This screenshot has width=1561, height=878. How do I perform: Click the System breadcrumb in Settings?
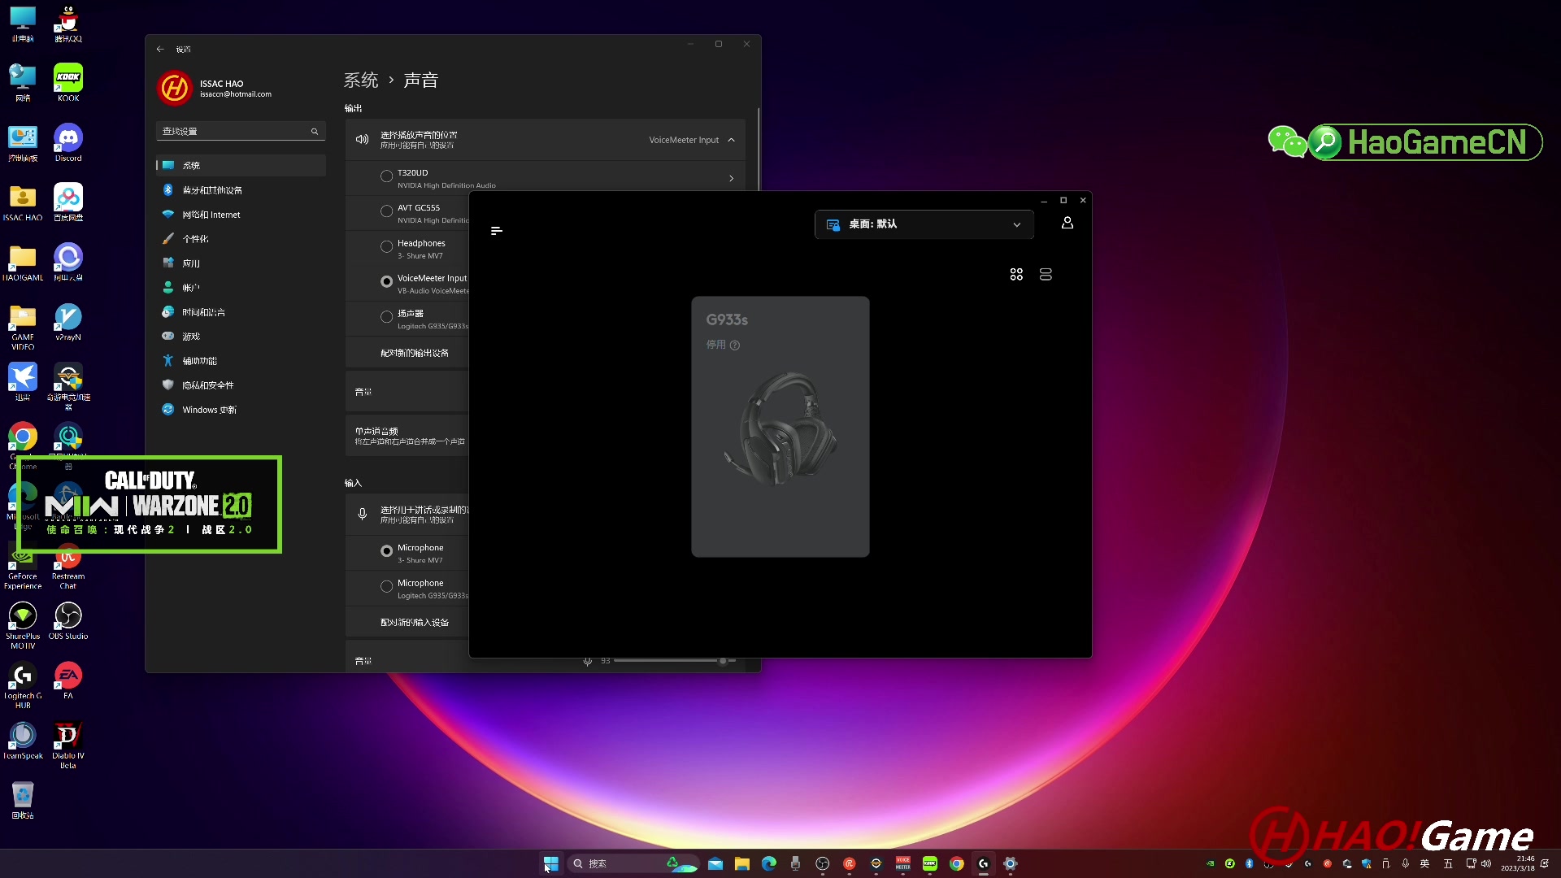361,80
